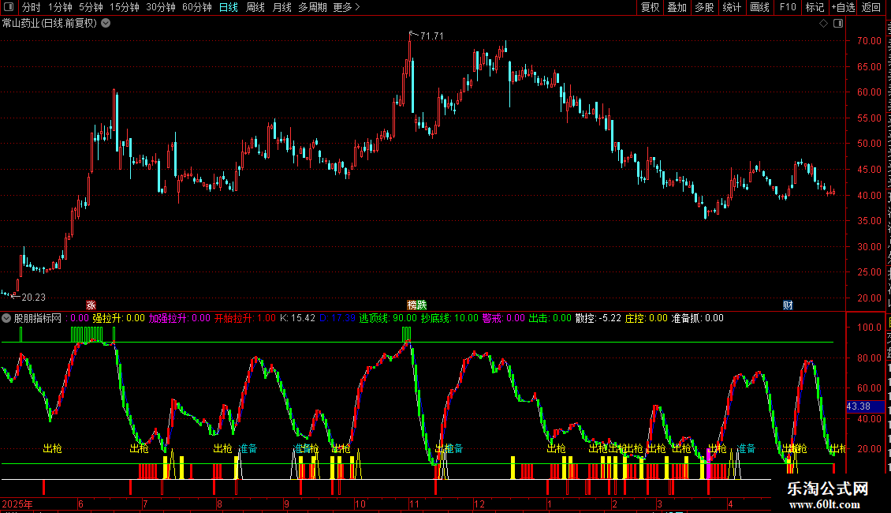891x513 pixels.
Task: Click the 抄底线: 10.00 readout
Action: 449,319
